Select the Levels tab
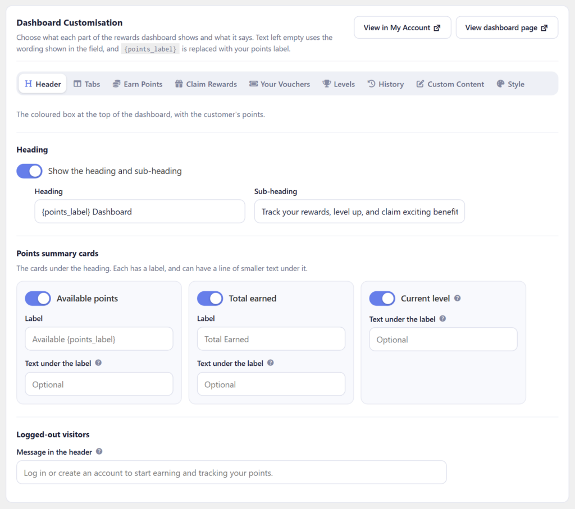 [339, 84]
